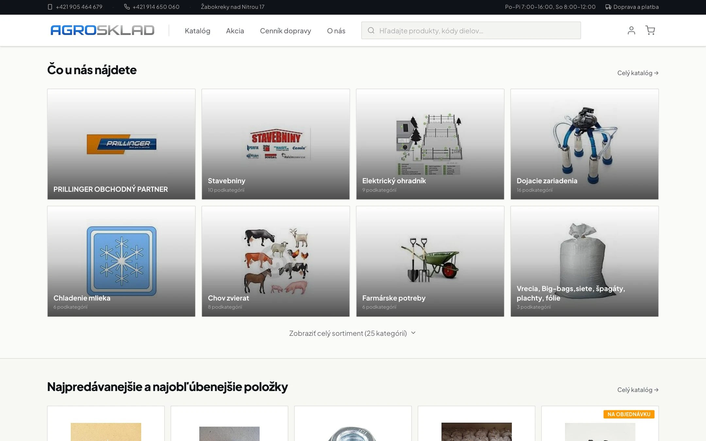The height and width of the screenshot is (441, 706).
Task: Focus the product search input field
Action: pos(471,30)
